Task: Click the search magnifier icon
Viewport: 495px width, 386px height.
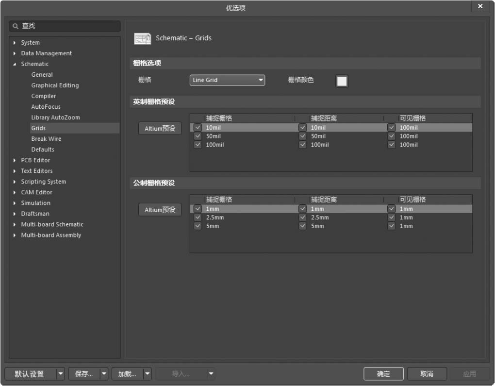Action: [16, 26]
